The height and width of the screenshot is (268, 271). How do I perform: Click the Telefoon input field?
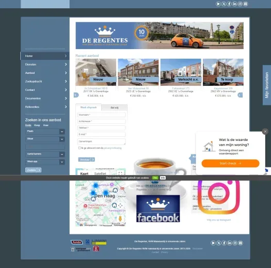coord(102,128)
